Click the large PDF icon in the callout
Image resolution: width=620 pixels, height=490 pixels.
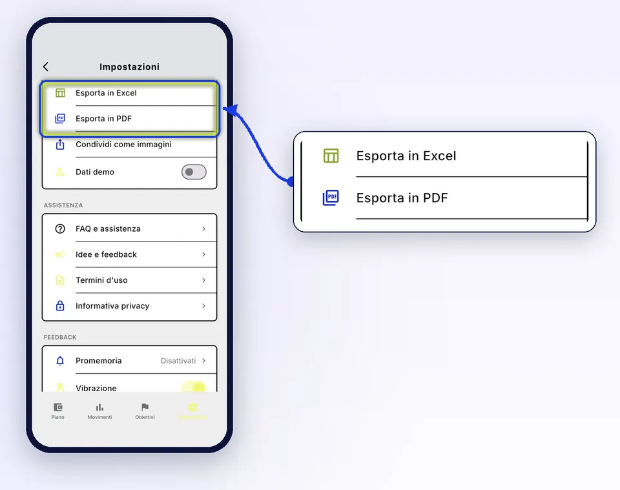coord(331,198)
